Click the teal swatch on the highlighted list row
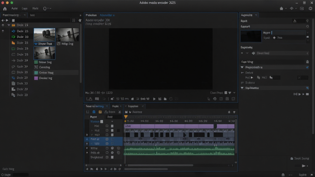Image resolution: width=315 pixels, height=177 pixels. [36, 73]
